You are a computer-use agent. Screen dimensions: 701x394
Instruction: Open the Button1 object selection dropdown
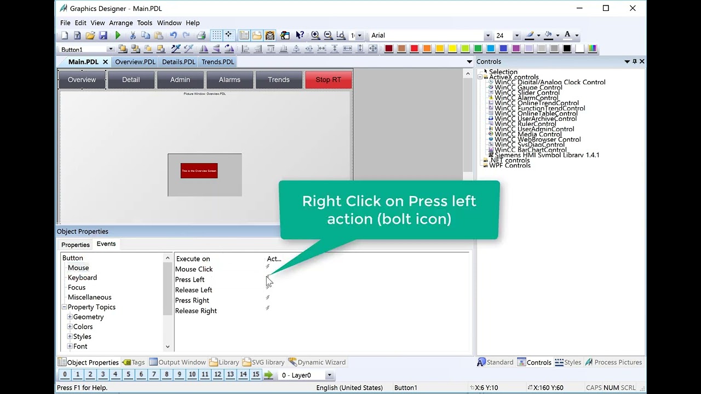tap(110, 50)
